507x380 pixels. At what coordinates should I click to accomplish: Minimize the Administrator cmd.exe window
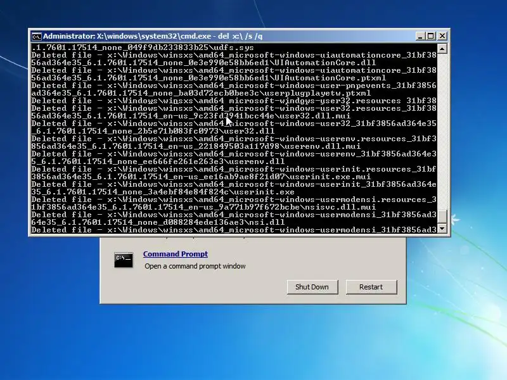pyautogui.click(x=420, y=36)
